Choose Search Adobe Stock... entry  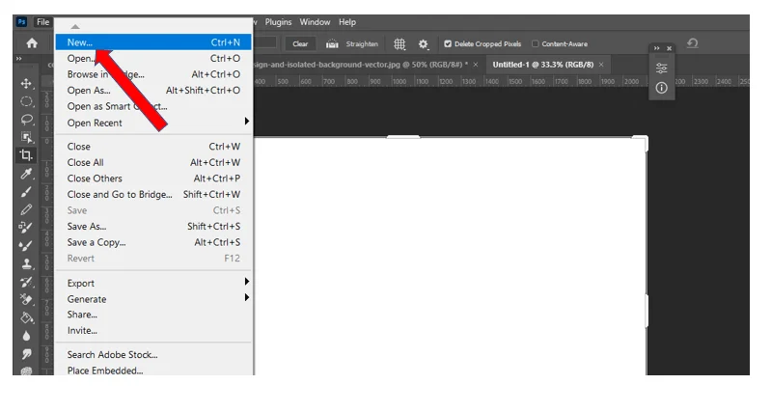point(153,354)
